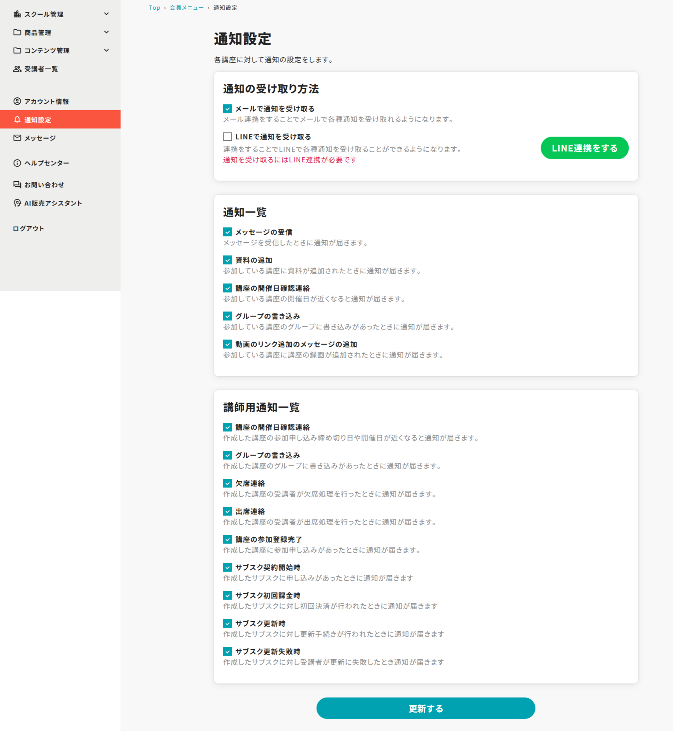Click the info icon beside ヘルプセンター

[17, 163]
